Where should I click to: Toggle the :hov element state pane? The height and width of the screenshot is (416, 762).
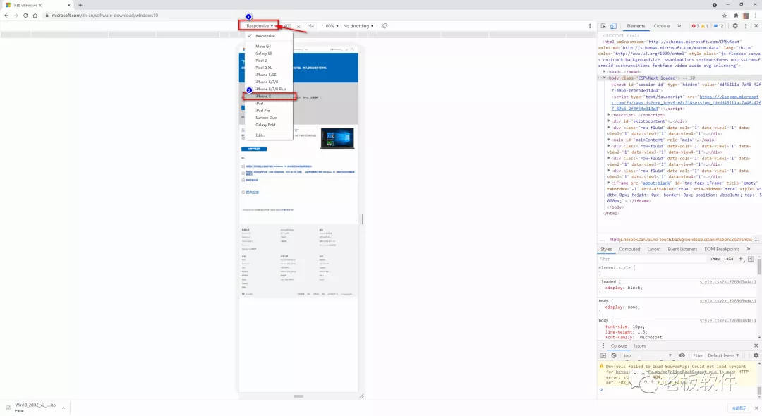(x=715, y=259)
